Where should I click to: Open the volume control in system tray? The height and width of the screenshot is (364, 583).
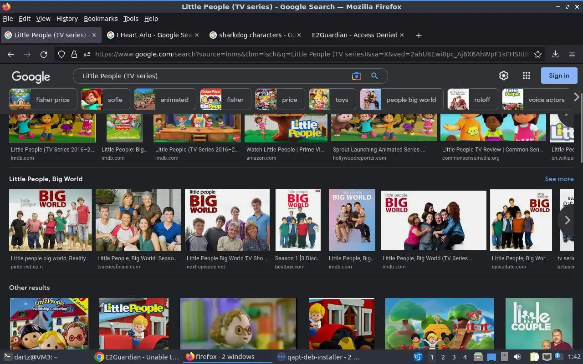click(x=517, y=357)
